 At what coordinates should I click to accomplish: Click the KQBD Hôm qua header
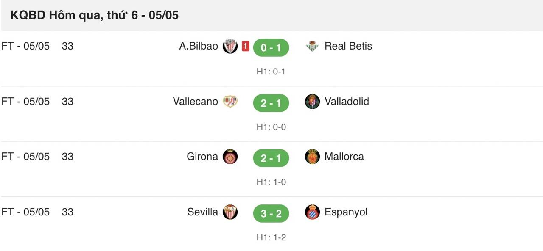94,16
